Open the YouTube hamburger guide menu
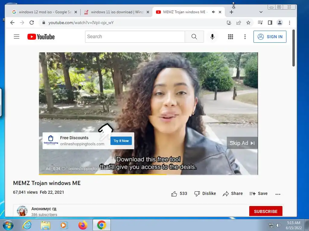The width and height of the screenshot is (309, 231). pos(17,36)
